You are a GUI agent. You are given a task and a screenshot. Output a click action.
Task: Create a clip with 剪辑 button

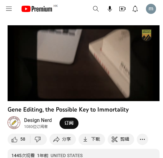[x=121, y=139]
